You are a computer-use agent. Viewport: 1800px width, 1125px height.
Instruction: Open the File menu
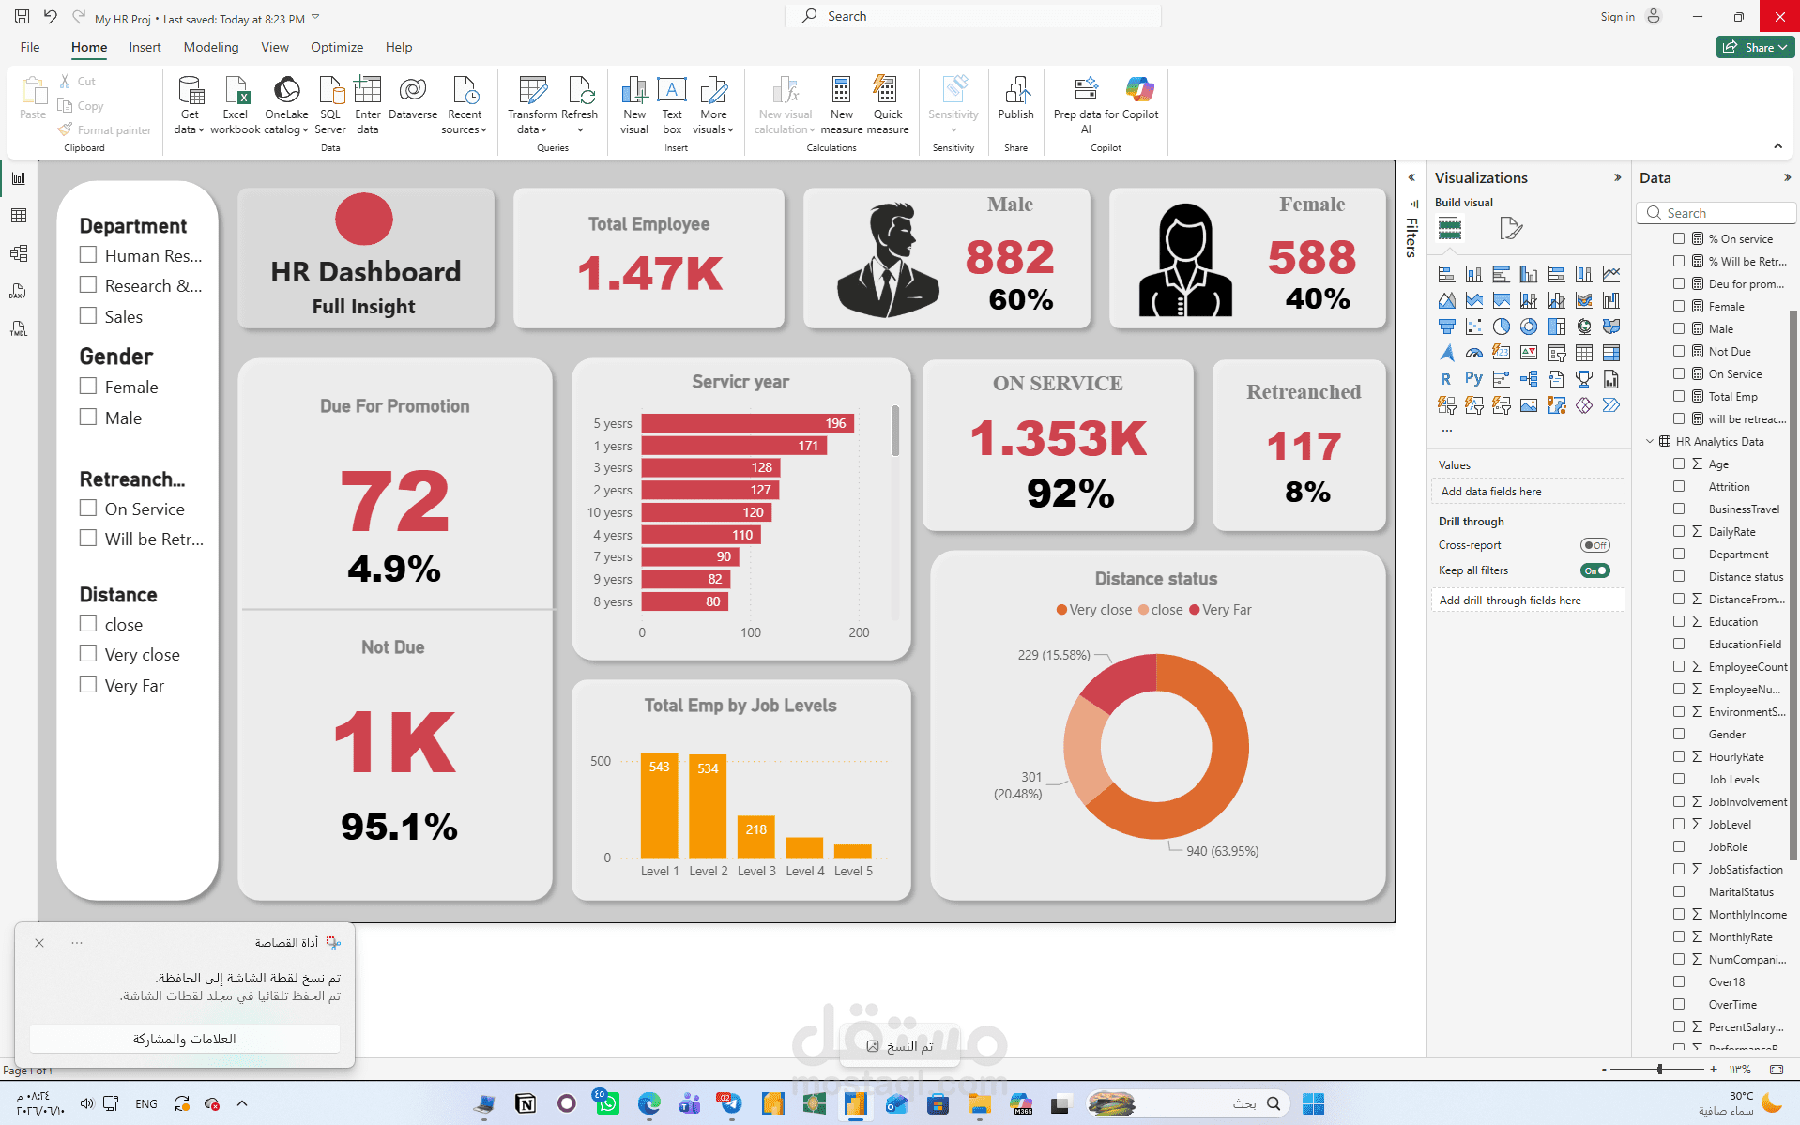tap(30, 47)
